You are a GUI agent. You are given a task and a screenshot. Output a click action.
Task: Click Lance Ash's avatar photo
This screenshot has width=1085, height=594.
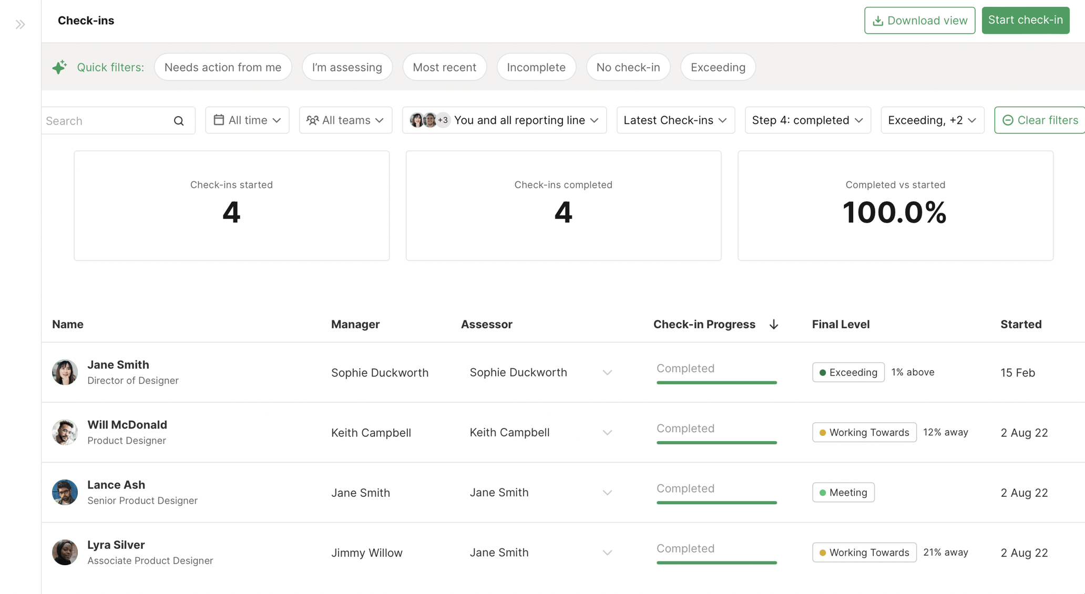(x=65, y=493)
